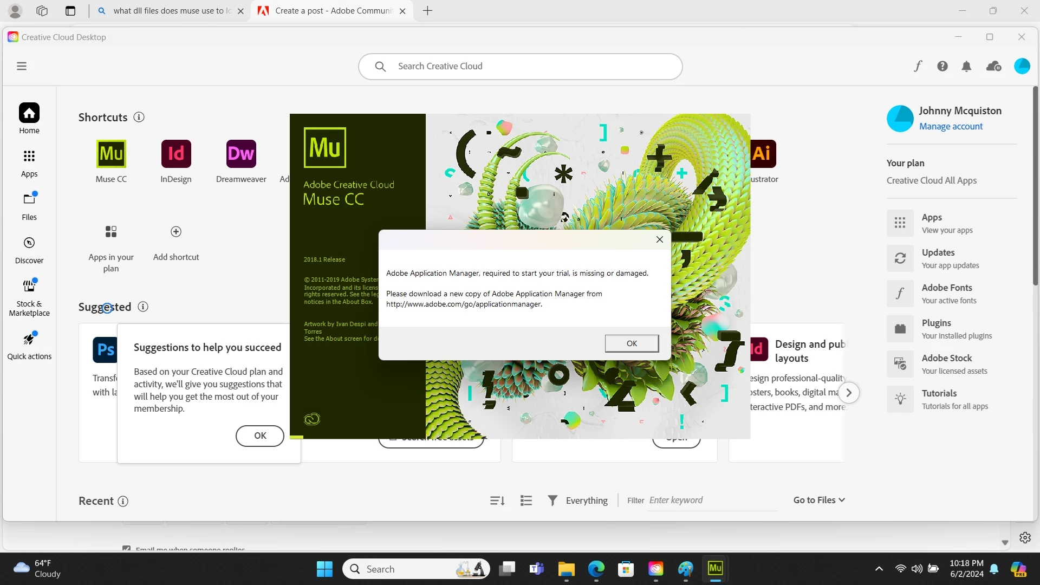Switch to the Create a post browser tab
Screen dimensions: 1040x585
click(332, 11)
